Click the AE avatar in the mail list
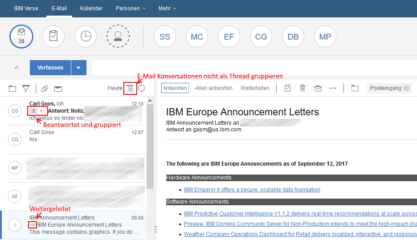 coord(15,196)
